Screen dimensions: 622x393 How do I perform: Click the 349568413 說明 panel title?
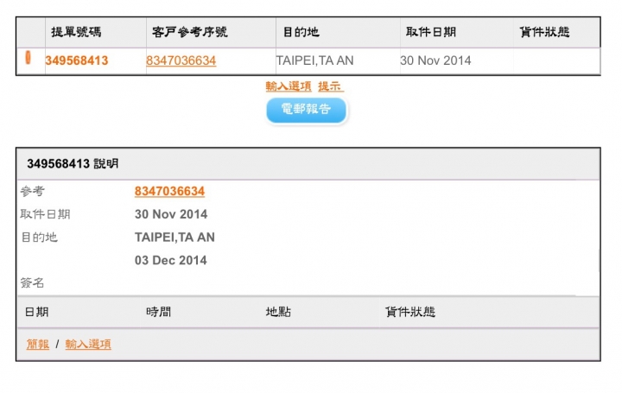coord(73,163)
